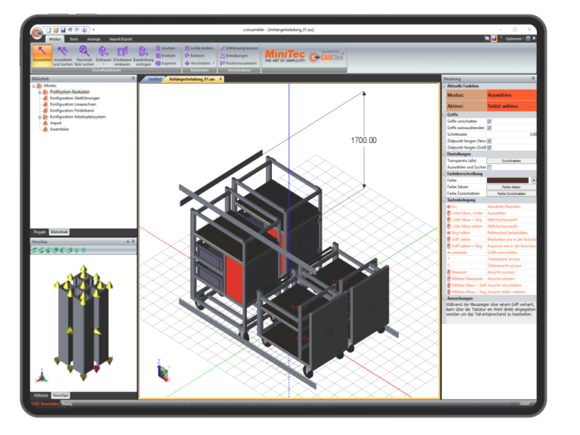Expand the Profilsystem-Baukasten tree node
Image resolution: width=580 pixels, height=435 pixels.
click(40, 92)
